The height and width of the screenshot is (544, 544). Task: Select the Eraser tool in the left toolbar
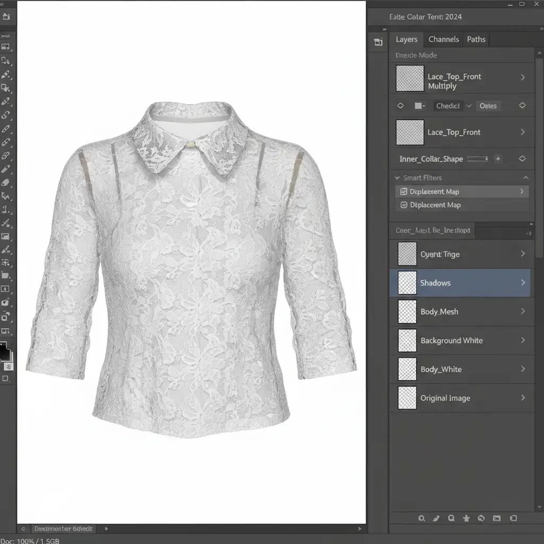tap(6, 182)
